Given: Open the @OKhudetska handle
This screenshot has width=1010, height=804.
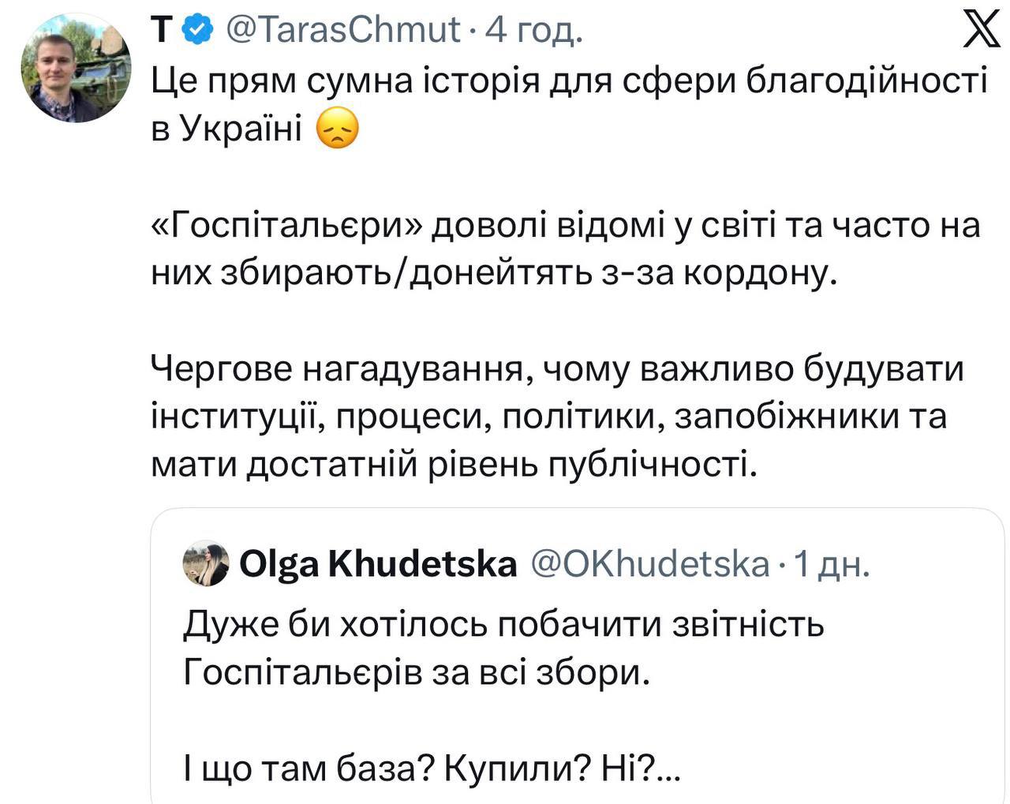Looking at the screenshot, I should click(650, 564).
